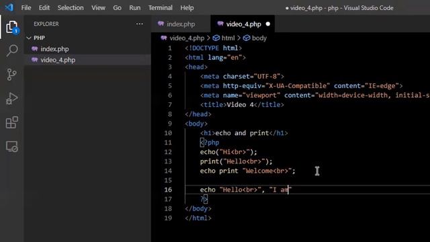Screen dimensions: 430x242
Task: Click the EXPLORER panel title
Action: pyautogui.click(x=46, y=24)
